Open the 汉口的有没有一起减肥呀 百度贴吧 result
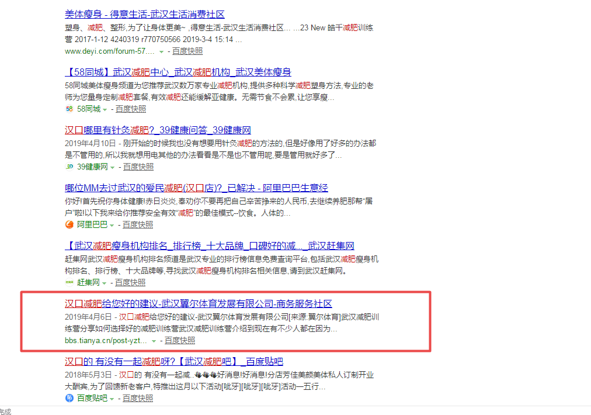Viewport: 591px width, 415px height. pyautogui.click(x=174, y=361)
